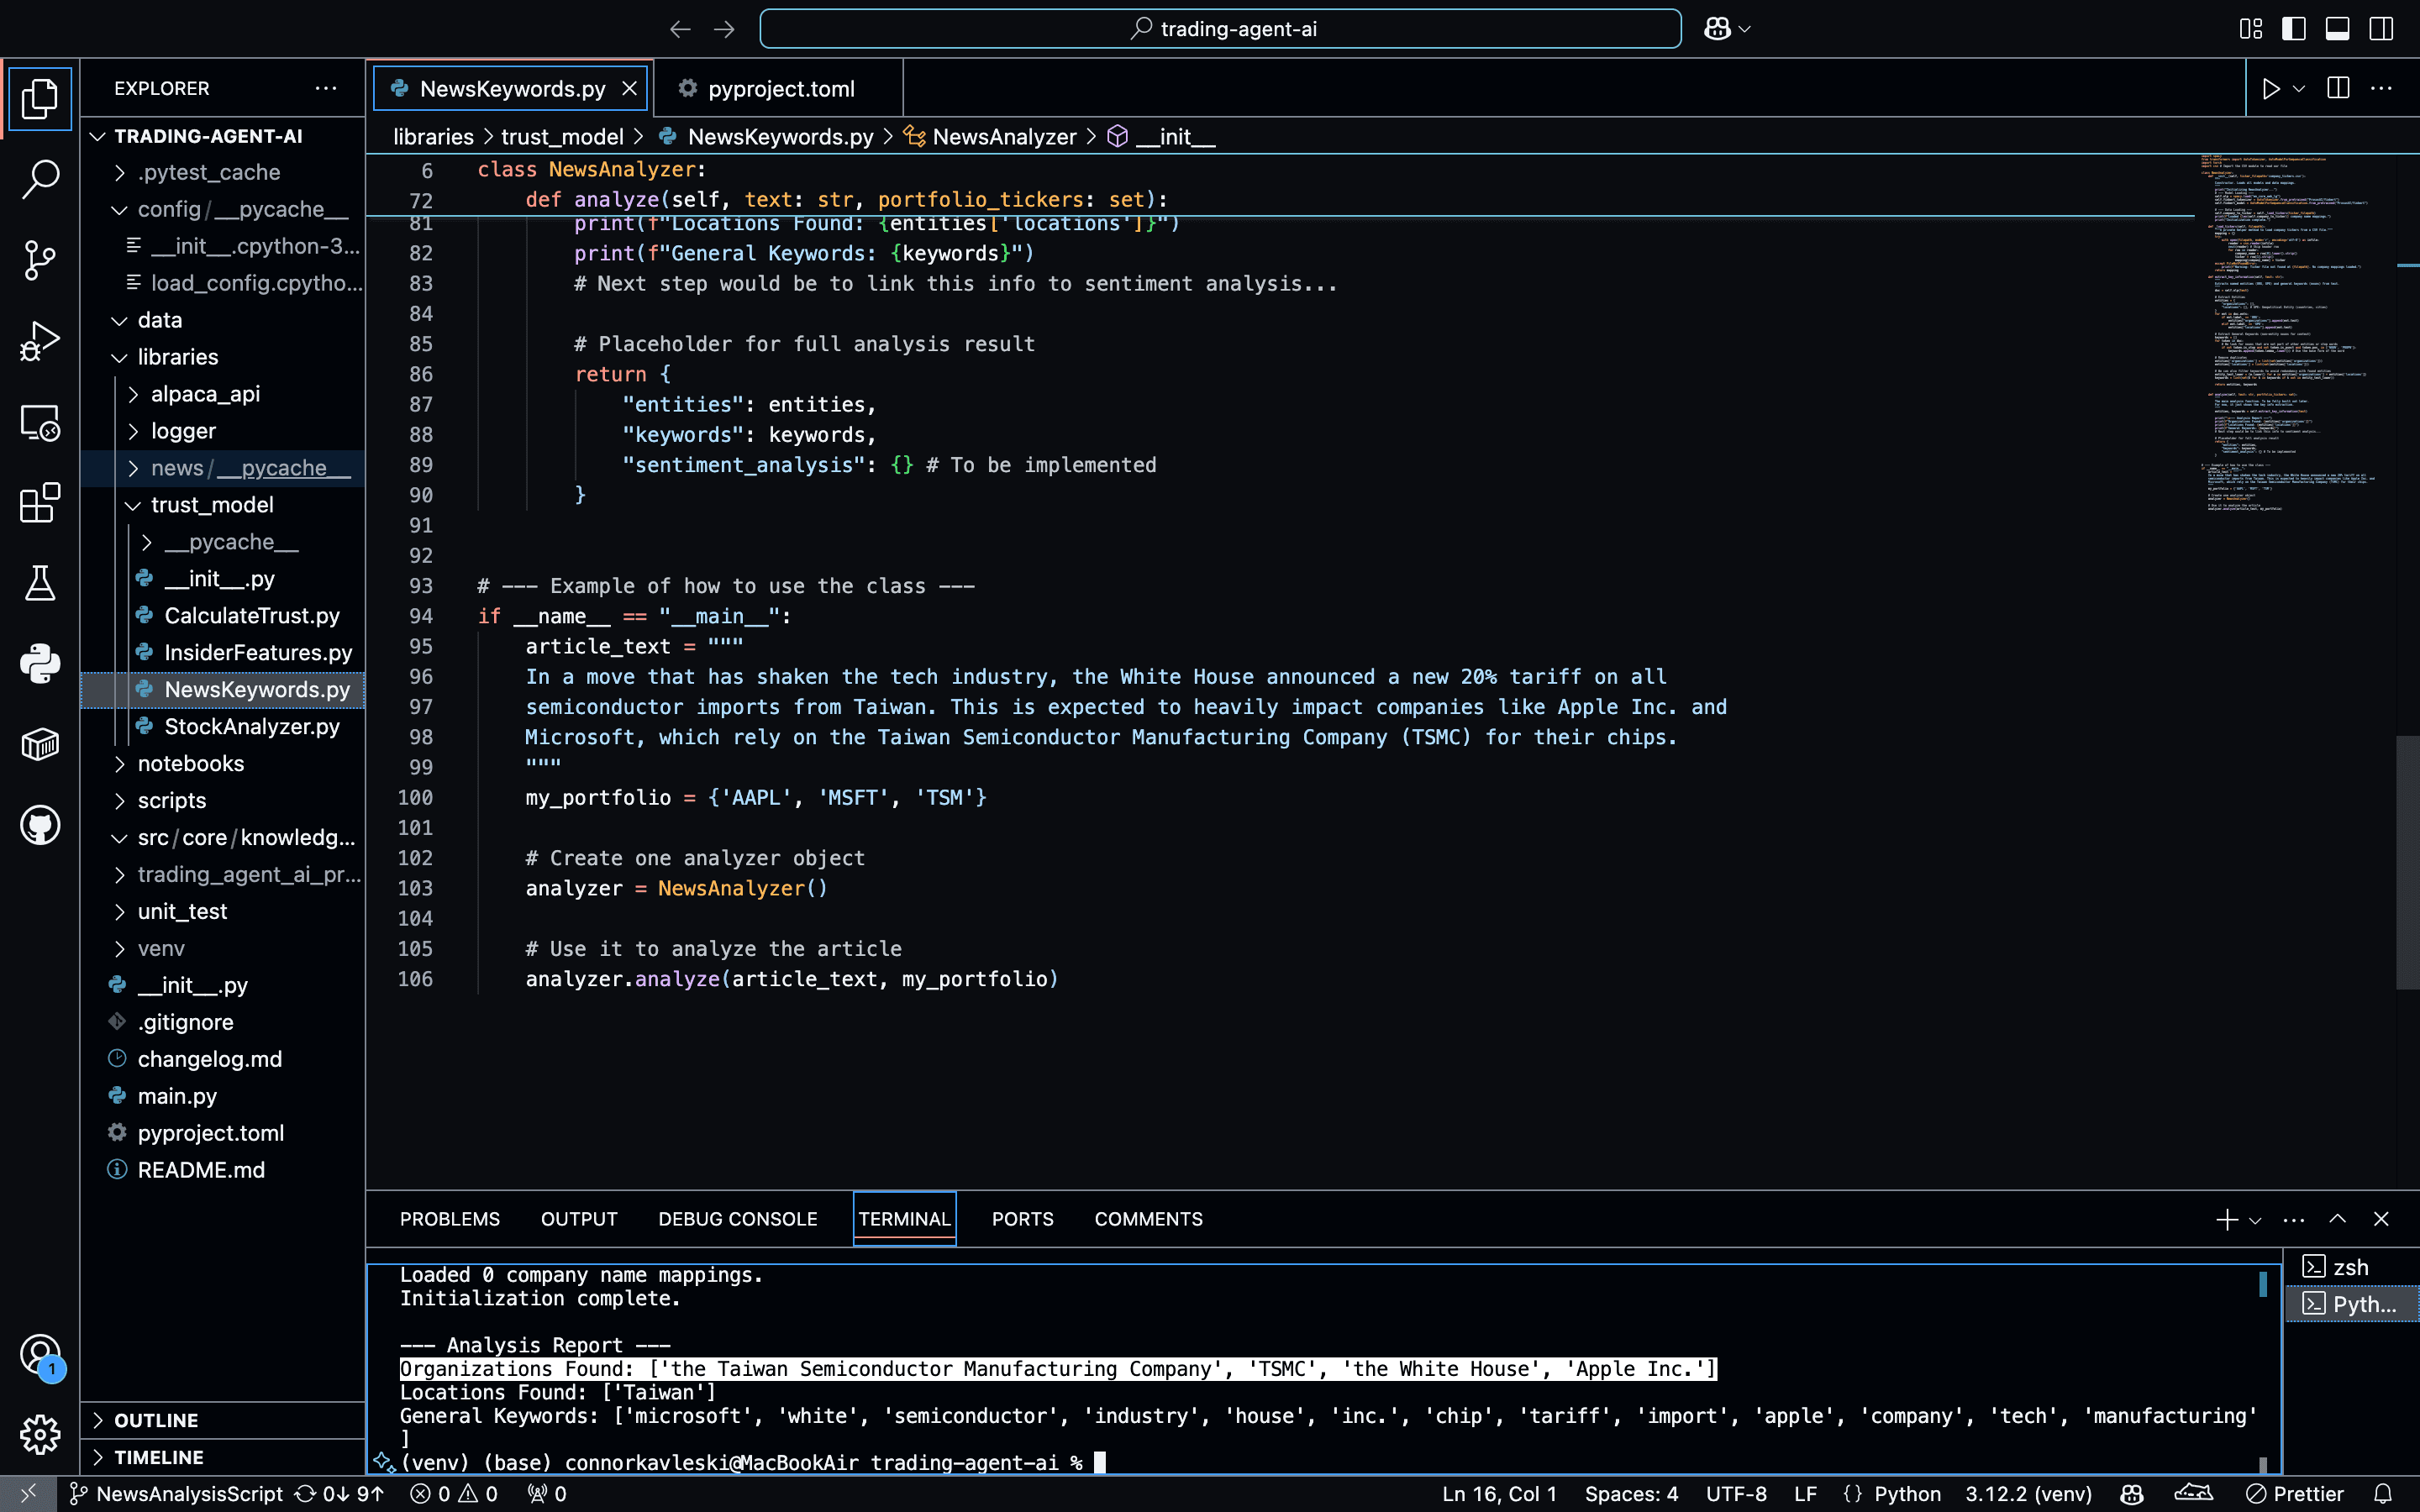Split the editor to the right
Screen dimensions: 2420x1512
pos(2338,89)
